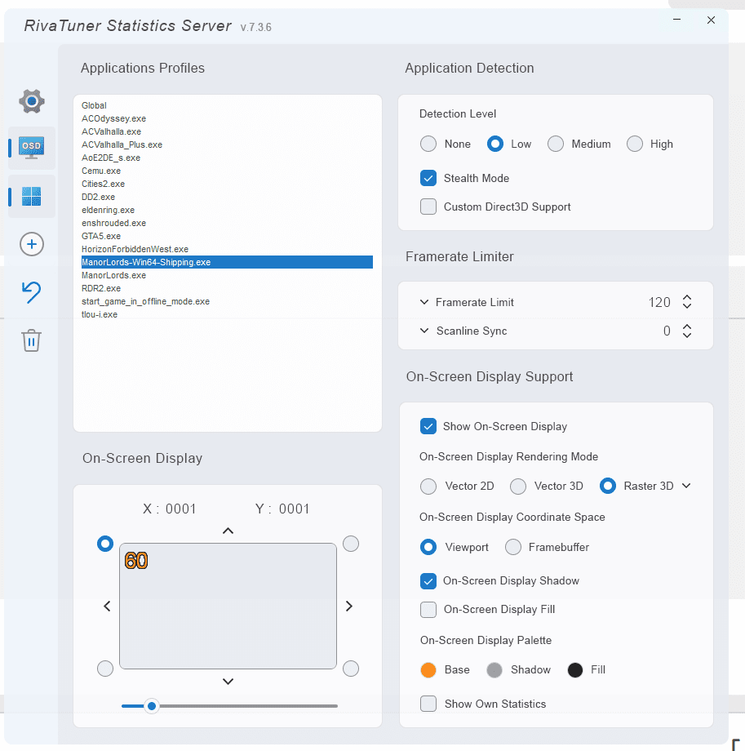This screenshot has width=745, height=751.
Task: Anchor OSD to top-left corner
Action: (105, 544)
